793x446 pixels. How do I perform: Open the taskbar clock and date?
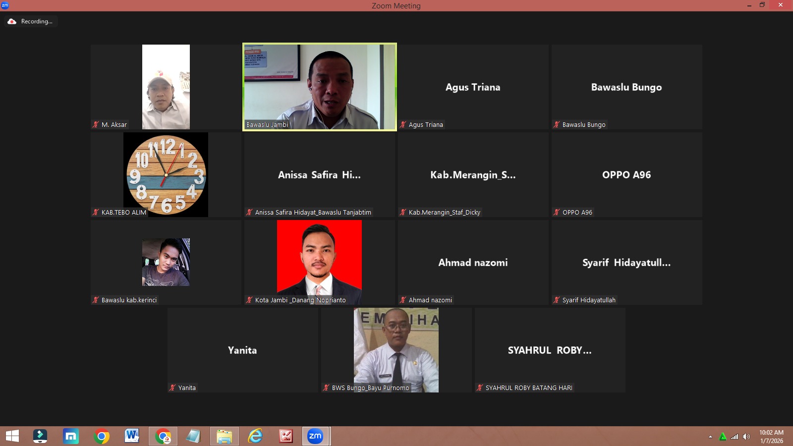(771, 437)
